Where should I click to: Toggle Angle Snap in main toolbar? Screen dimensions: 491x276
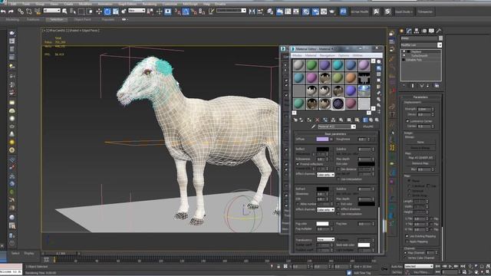(186, 11)
